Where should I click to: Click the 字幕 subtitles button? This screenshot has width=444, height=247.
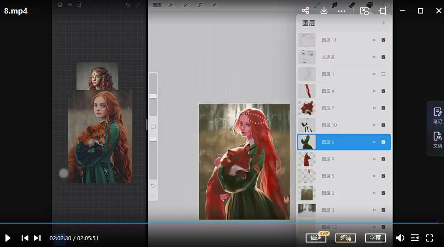(375, 238)
